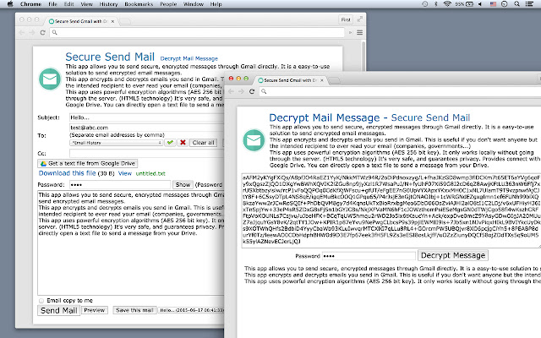541x338 pixels.
Task: Click the red X icon beside Clear all
Action: point(183,143)
